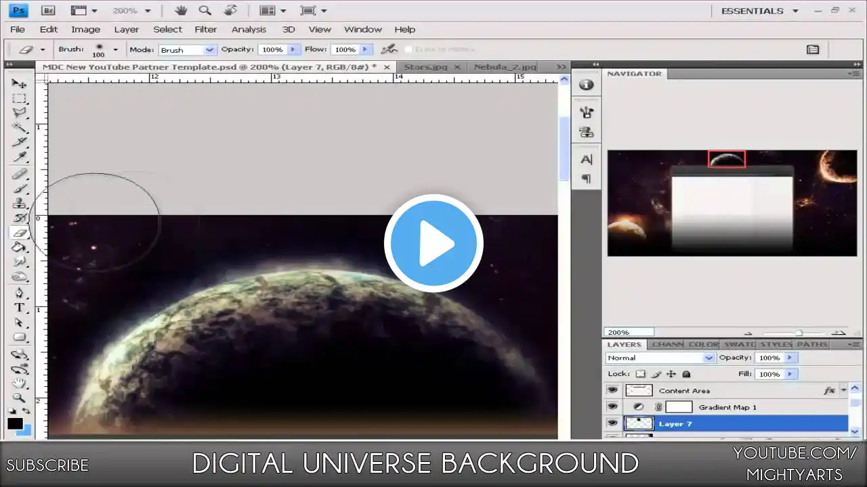Toggle lock image pixels
Screen dimensions: 867x487
click(656, 374)
